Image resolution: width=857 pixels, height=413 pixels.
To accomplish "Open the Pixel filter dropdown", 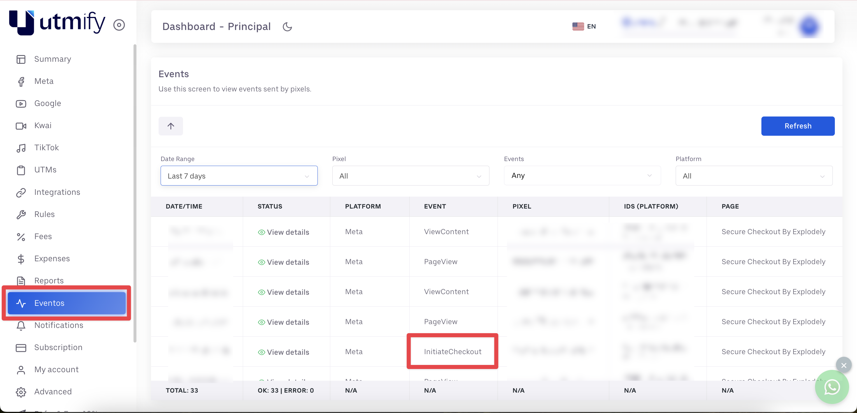I will 410,176.
